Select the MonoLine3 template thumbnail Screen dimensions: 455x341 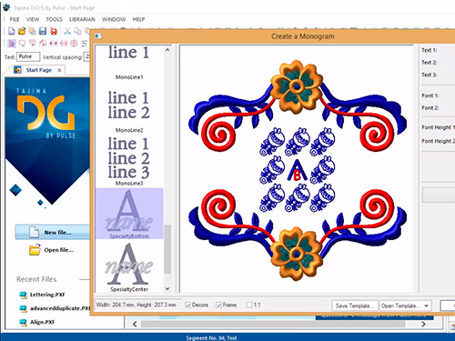click(129, 161)
